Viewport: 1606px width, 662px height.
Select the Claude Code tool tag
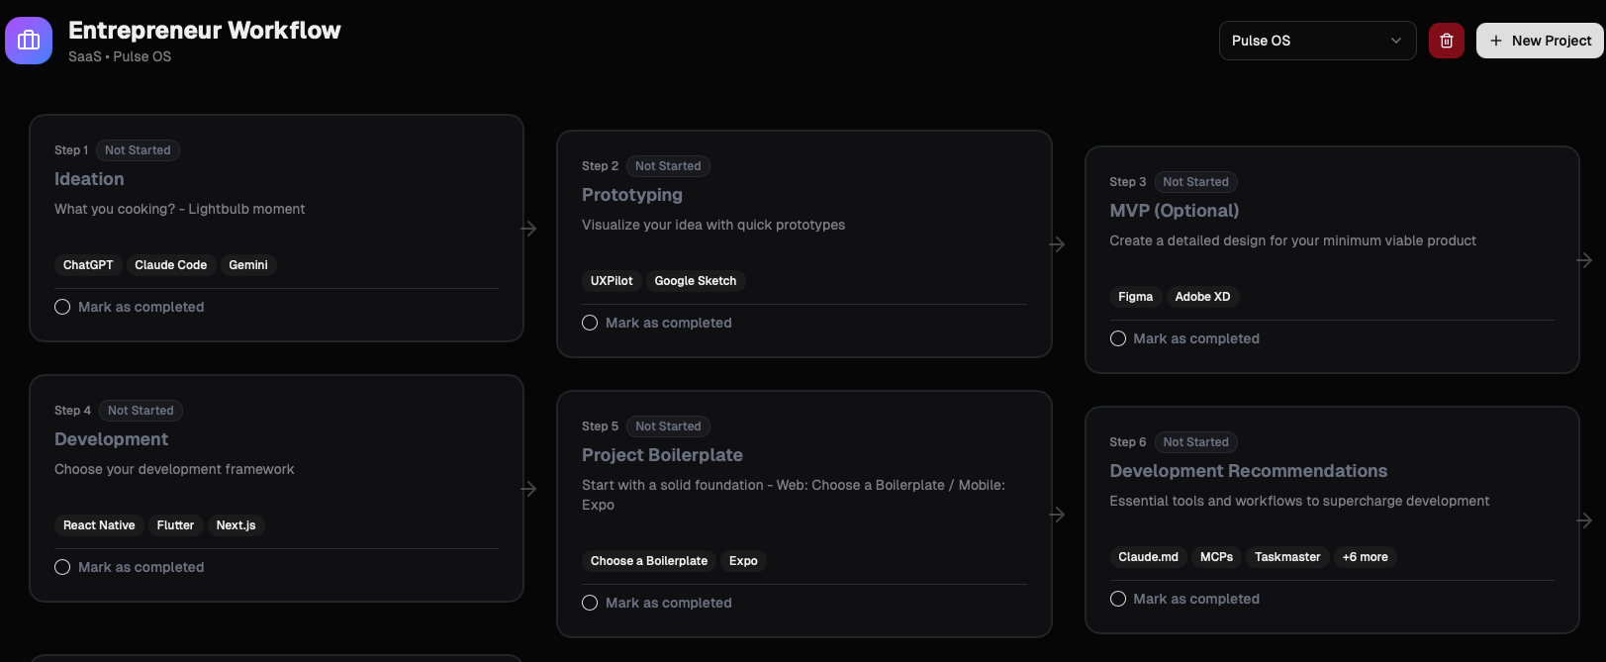point(170,265)
